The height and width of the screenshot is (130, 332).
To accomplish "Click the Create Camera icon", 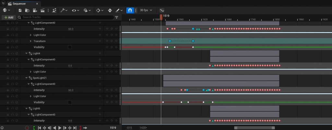I will pyautogui.click(x=35, y=10).
